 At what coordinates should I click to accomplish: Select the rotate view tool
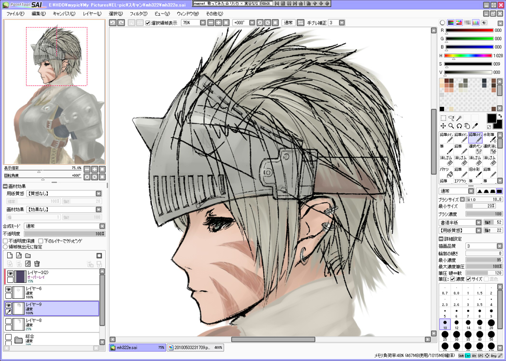point(459,126)
